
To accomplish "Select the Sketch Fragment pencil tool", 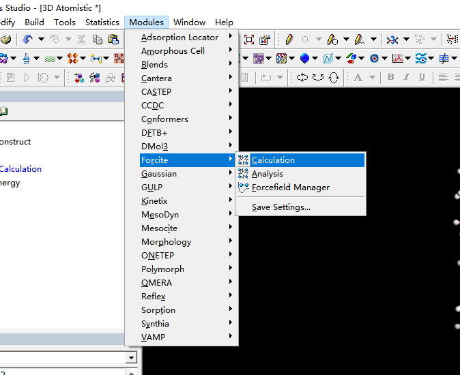I will [x=360, y=40].
